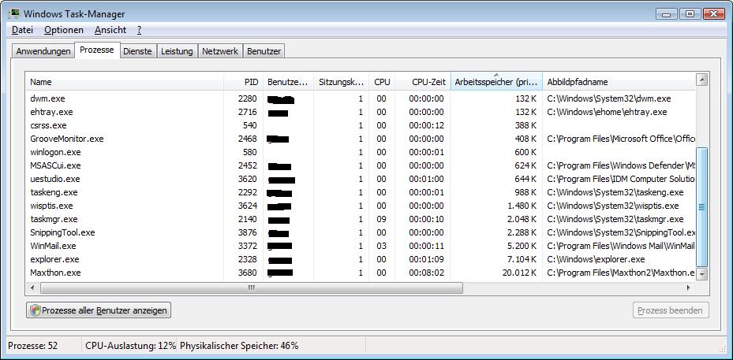The height and width of the screenshot is (360, 733).
Task: Click the horizontal scrollbar right arrow
Action: pos(689,288)
